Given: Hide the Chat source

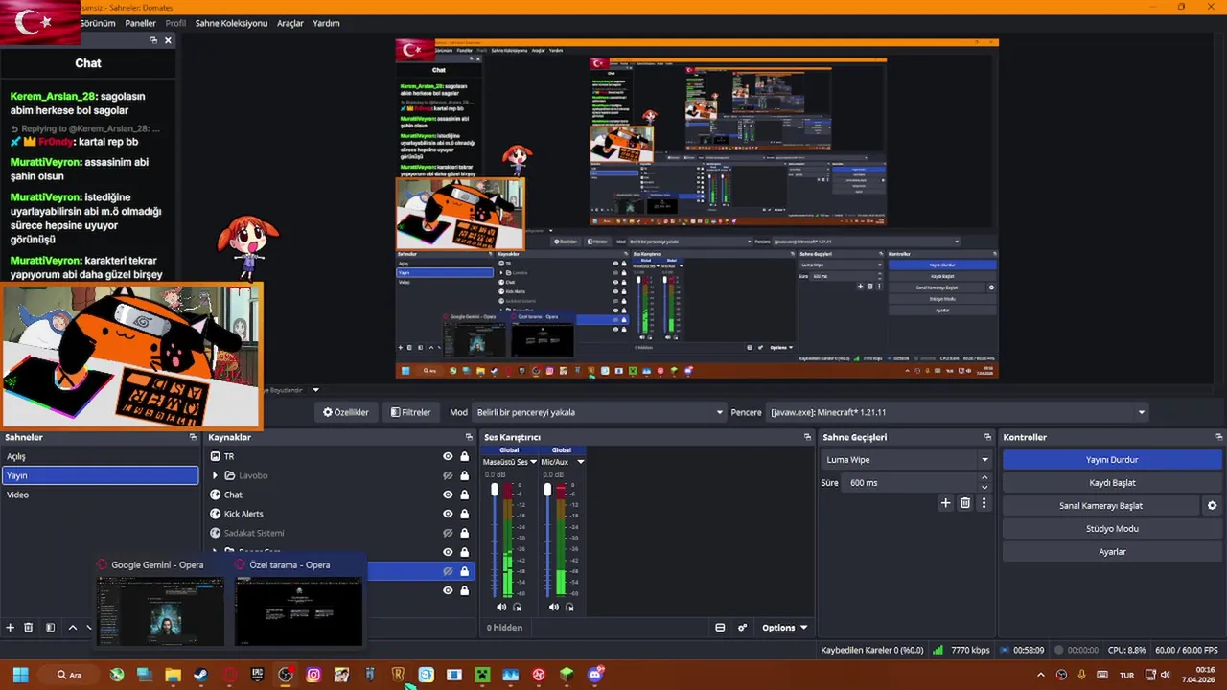Looking at the screenshot, I should tap(448, 495).
